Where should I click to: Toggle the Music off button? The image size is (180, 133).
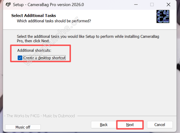(x=23, y=127)
